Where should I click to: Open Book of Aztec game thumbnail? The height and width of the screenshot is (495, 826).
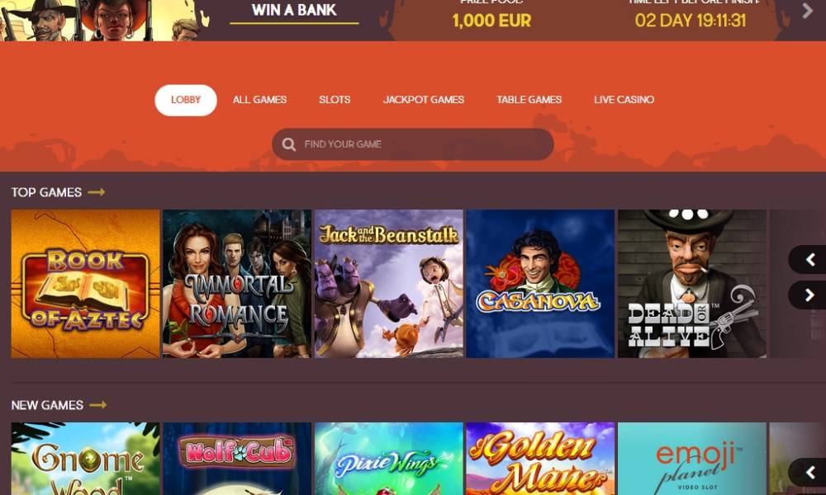[85, 284]
